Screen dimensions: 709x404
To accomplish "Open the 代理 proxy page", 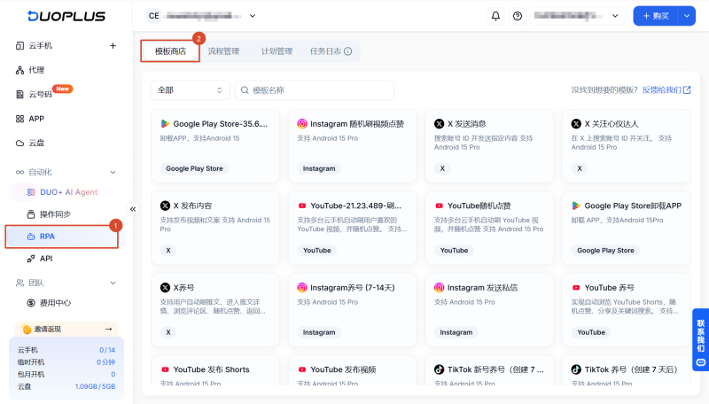I will pyautogui.click(x=36, y=70).
